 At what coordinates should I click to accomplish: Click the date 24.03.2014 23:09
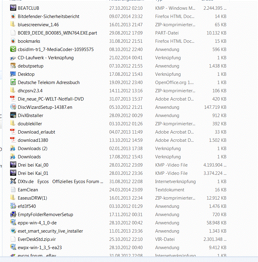126,190
